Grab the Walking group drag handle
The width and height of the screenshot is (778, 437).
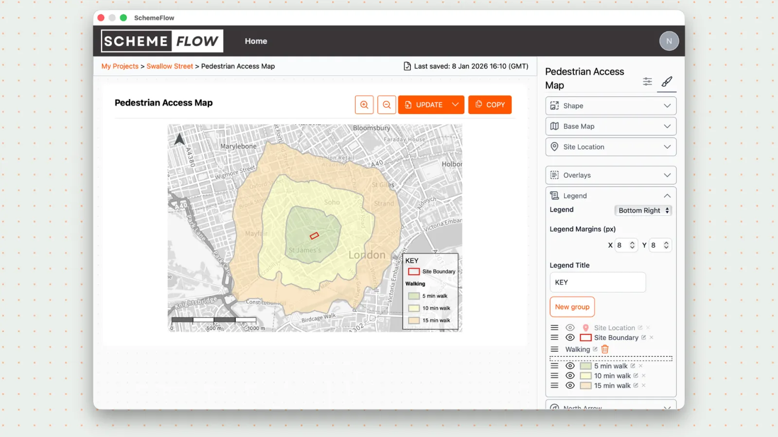point(554,349)
